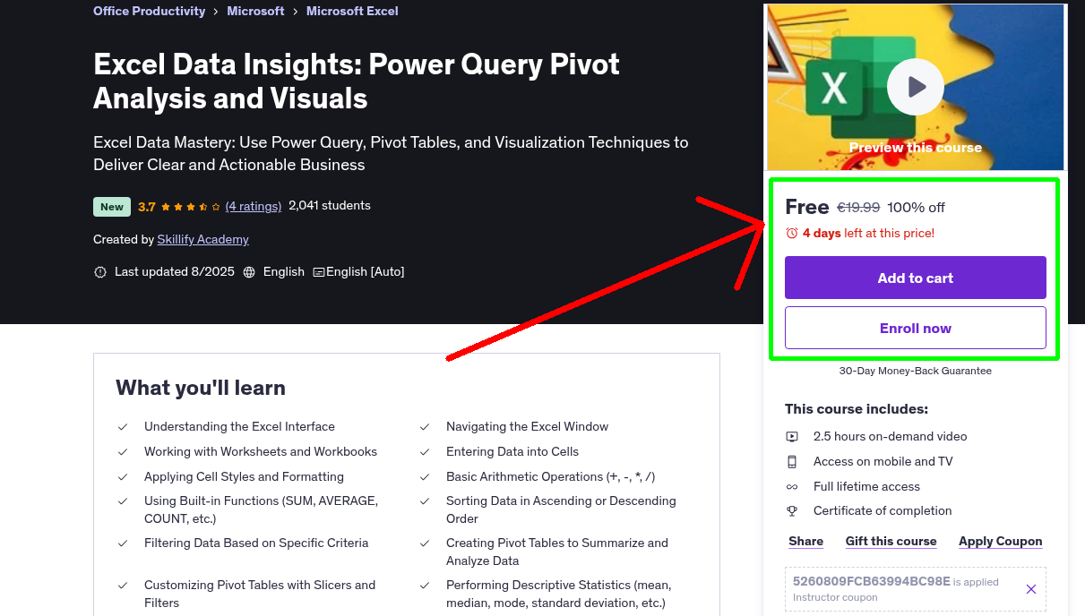Click Full lifetime access text

point(866,487)
